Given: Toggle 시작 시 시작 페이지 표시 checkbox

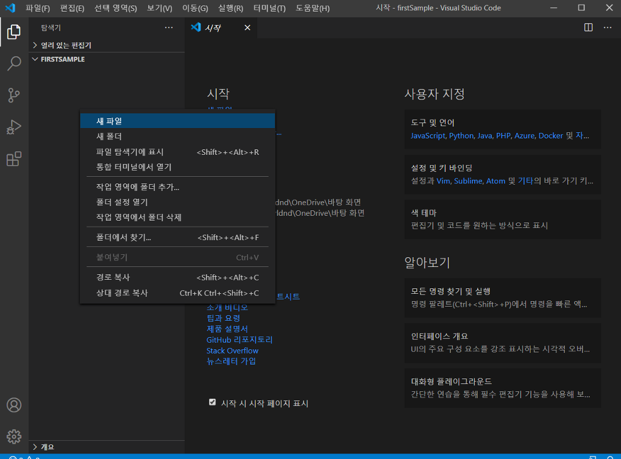Looking at the screenshot, I should point(212,402).
